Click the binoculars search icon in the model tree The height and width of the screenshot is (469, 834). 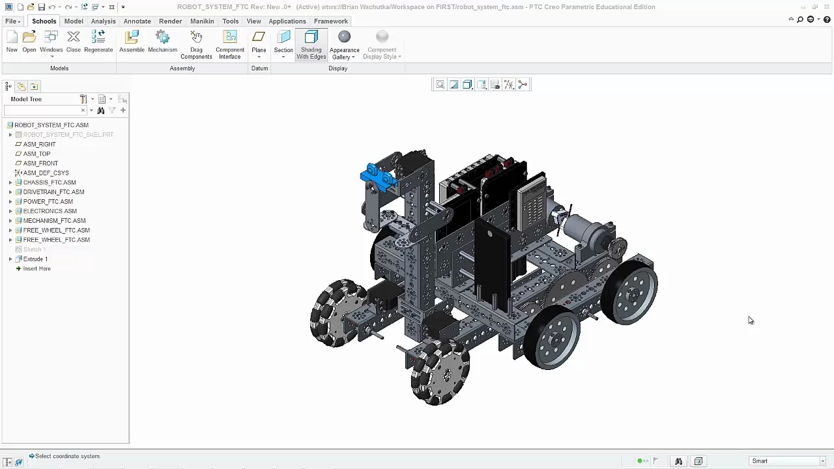[x=101, y=111]
